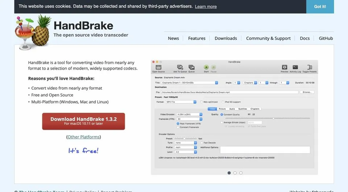Enable the iPod 5G support checkbox
Screen dimensions: 348x192
click(223, 102)
